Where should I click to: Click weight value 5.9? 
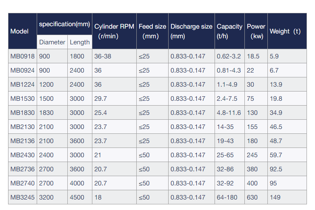click(287, 56)
